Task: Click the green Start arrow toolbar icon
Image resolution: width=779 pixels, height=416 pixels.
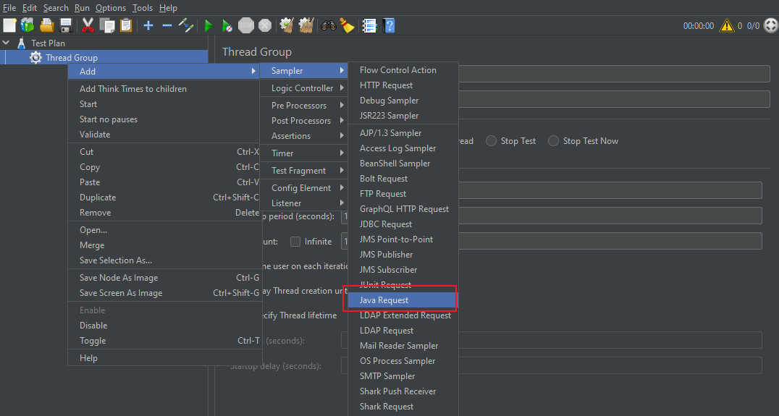Action: point(209,25)
